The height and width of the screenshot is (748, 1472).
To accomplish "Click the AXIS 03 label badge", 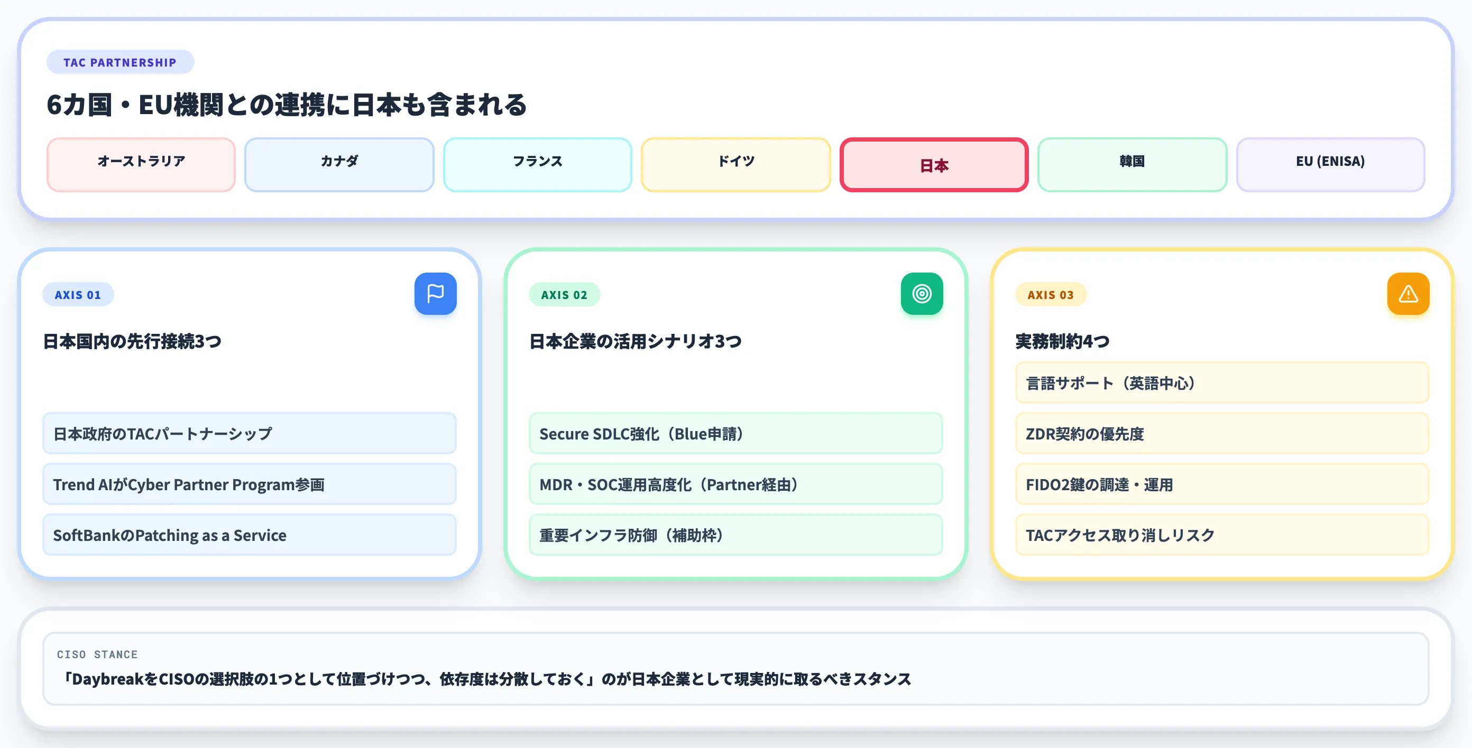I will point(1050,295).
